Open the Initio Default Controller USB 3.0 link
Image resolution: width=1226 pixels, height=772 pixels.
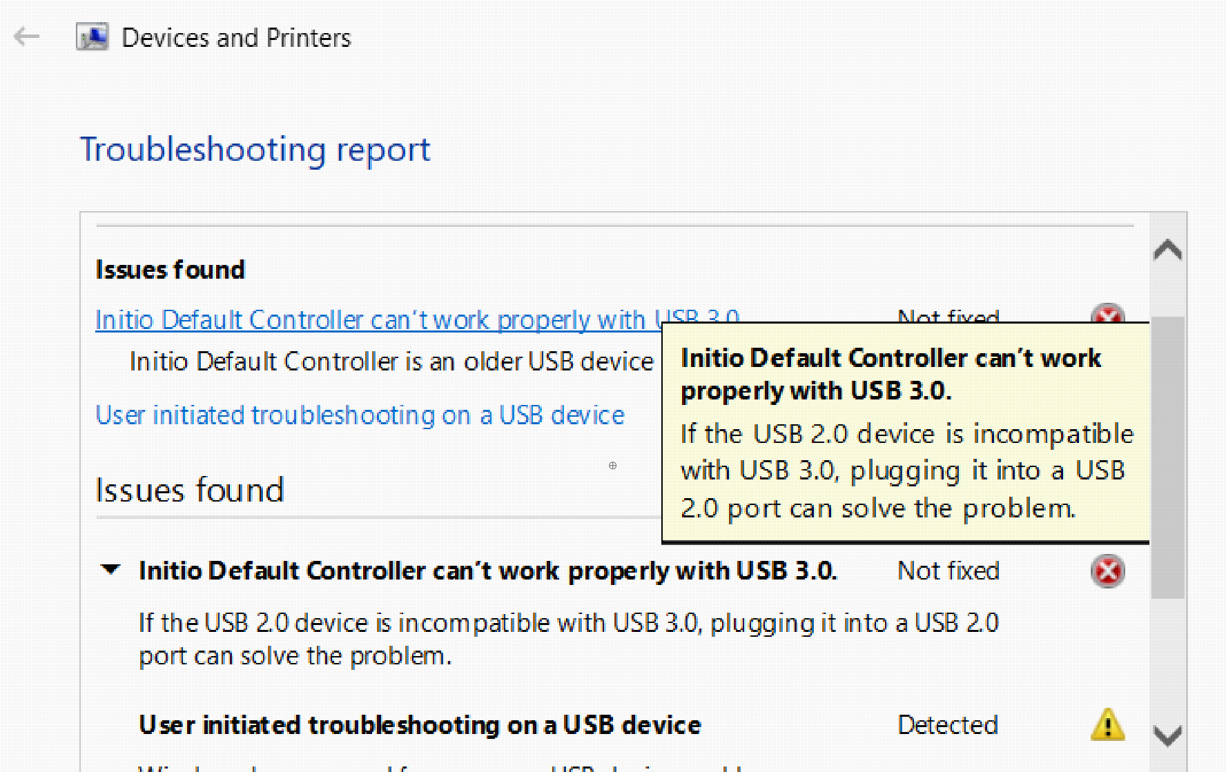(373, 320)
